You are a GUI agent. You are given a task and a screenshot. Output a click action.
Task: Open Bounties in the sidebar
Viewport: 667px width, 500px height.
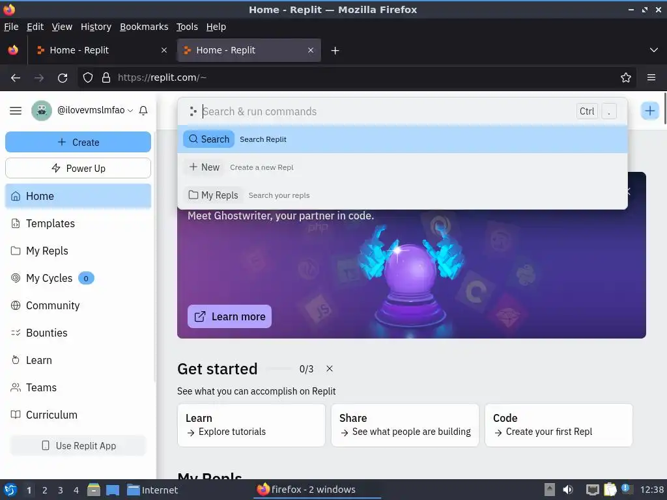pos(78,333)
